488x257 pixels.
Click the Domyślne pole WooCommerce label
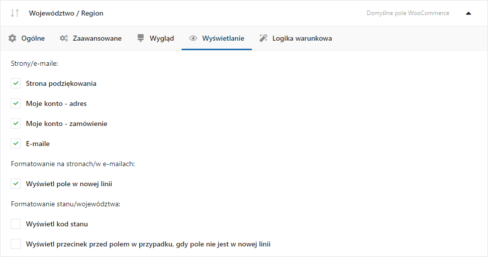(x=408, y=13)
